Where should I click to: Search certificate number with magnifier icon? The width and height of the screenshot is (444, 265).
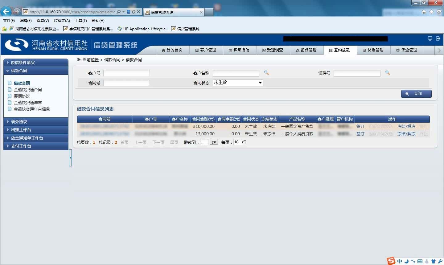point(388,73)
